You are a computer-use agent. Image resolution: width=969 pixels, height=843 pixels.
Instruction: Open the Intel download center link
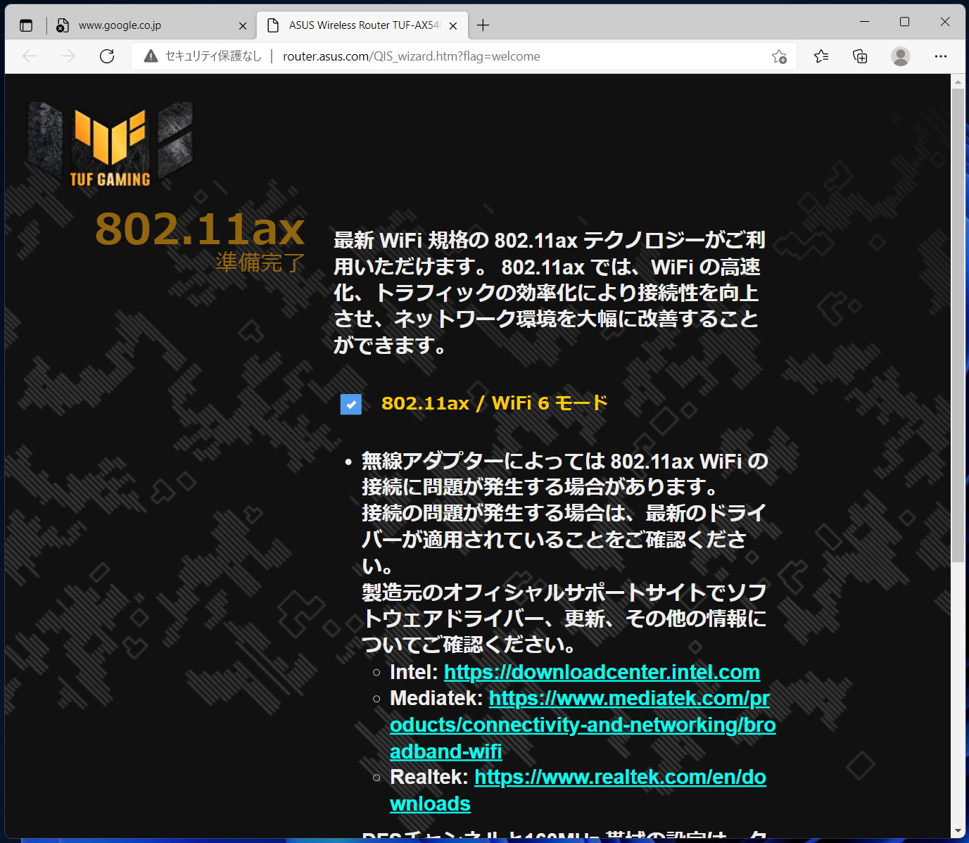pyautogui.click(x=602, y=672)
